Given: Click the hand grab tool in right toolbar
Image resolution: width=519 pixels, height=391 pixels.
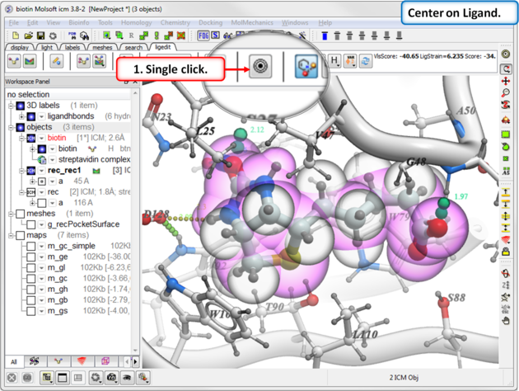Looking at the screenshot, I should [x=506, y=320].
